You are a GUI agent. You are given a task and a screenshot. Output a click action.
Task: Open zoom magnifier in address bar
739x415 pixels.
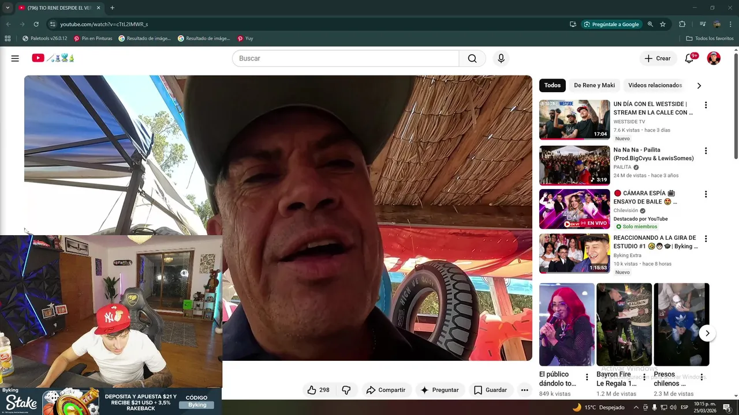650,24
